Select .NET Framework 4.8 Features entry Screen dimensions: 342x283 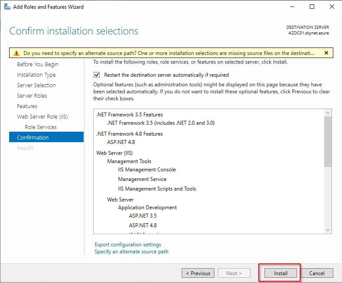point(129,133)
